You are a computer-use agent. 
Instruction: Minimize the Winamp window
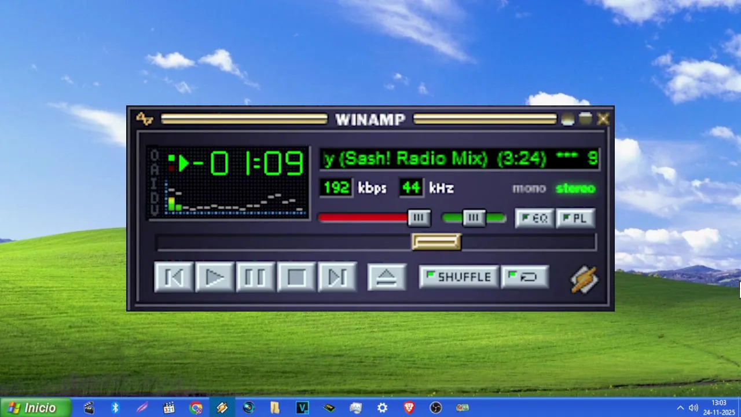point(567,119)
